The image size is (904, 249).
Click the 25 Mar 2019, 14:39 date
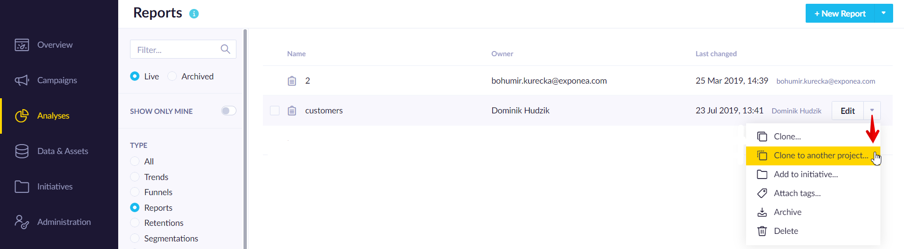coord(732,81)
